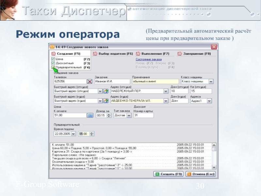Viewport: 261px width, 196px height.
Task: Click the Дом (куда) field
Action: pos(179,101)
